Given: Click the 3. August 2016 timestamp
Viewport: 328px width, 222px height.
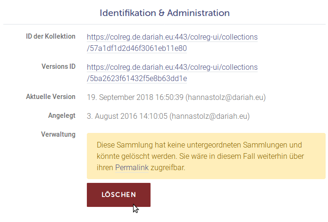Looking at the screenshot, I should pos(127,116).
